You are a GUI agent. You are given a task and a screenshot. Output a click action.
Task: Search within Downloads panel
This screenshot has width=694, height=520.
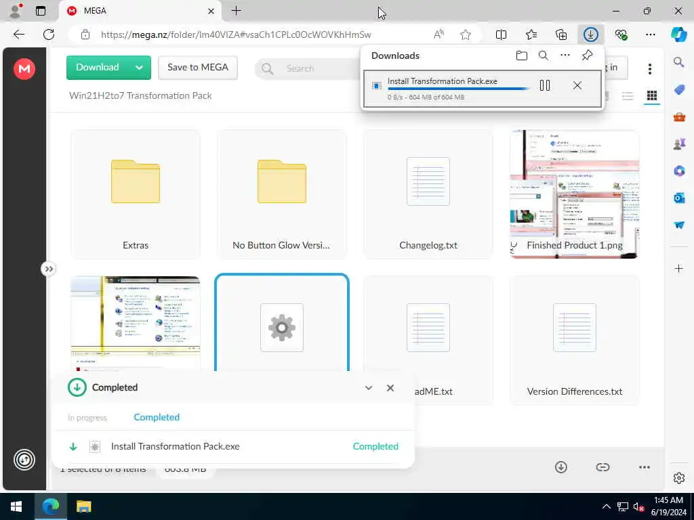544,56
